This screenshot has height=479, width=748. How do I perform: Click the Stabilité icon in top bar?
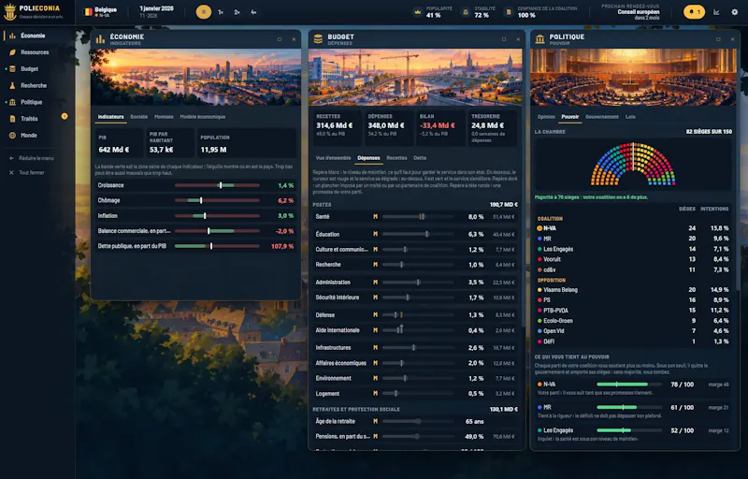pyautogui.click(x=466, y=12)
